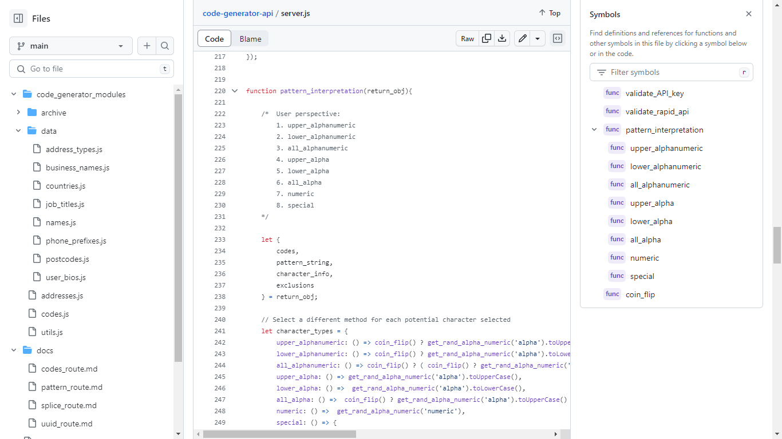Image resolution: width=782 pixels, height=439 pixels.
Task: Select validate_rapid_api symbol
Action: pos(657,111)
